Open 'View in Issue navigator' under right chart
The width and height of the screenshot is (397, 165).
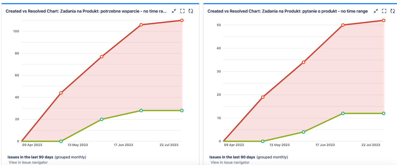click(230, 162)
